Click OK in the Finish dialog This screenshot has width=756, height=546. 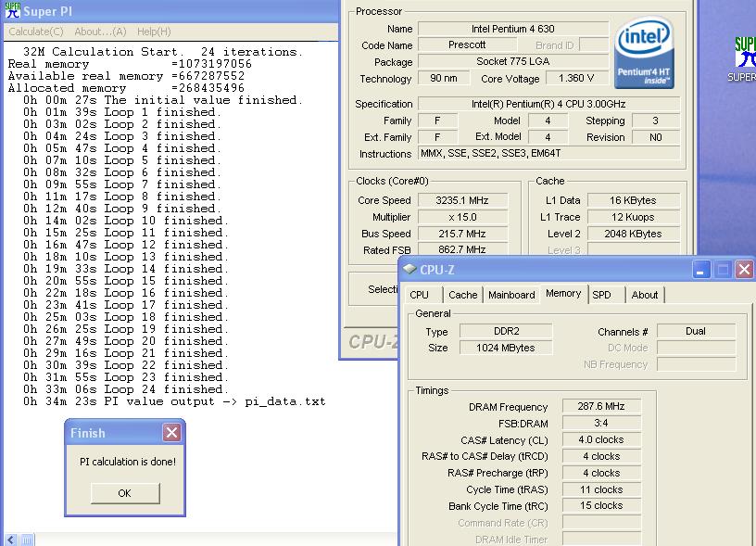(x=125, y=493)
